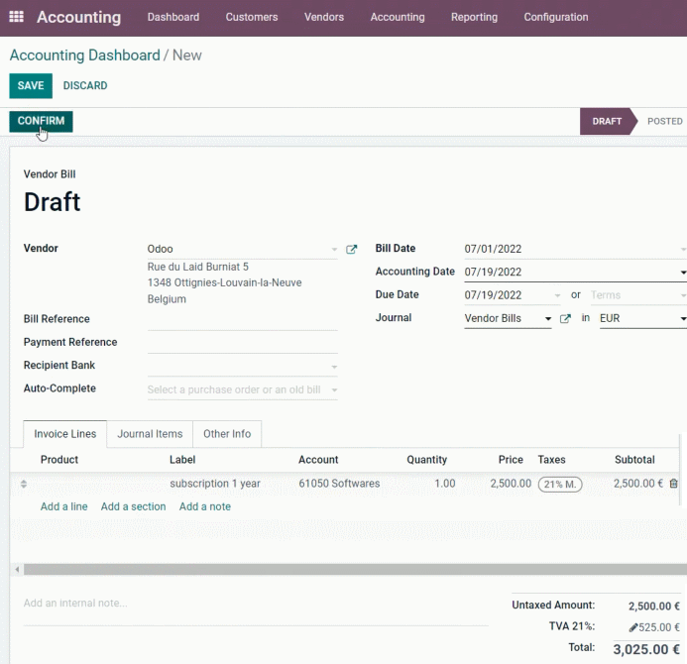
Task: Click the Bill Reference input field
Action: [x=242, y=320]
